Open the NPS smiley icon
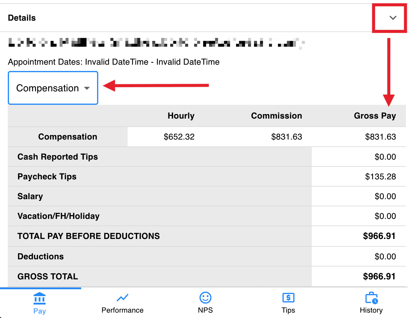 (x=205, y=298)
